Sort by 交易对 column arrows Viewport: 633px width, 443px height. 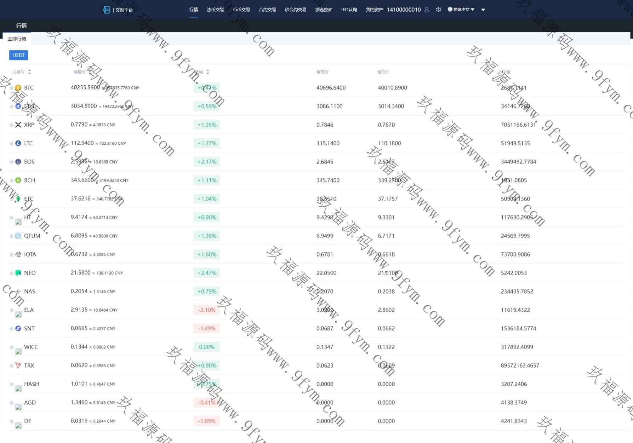tap(29, 72)
